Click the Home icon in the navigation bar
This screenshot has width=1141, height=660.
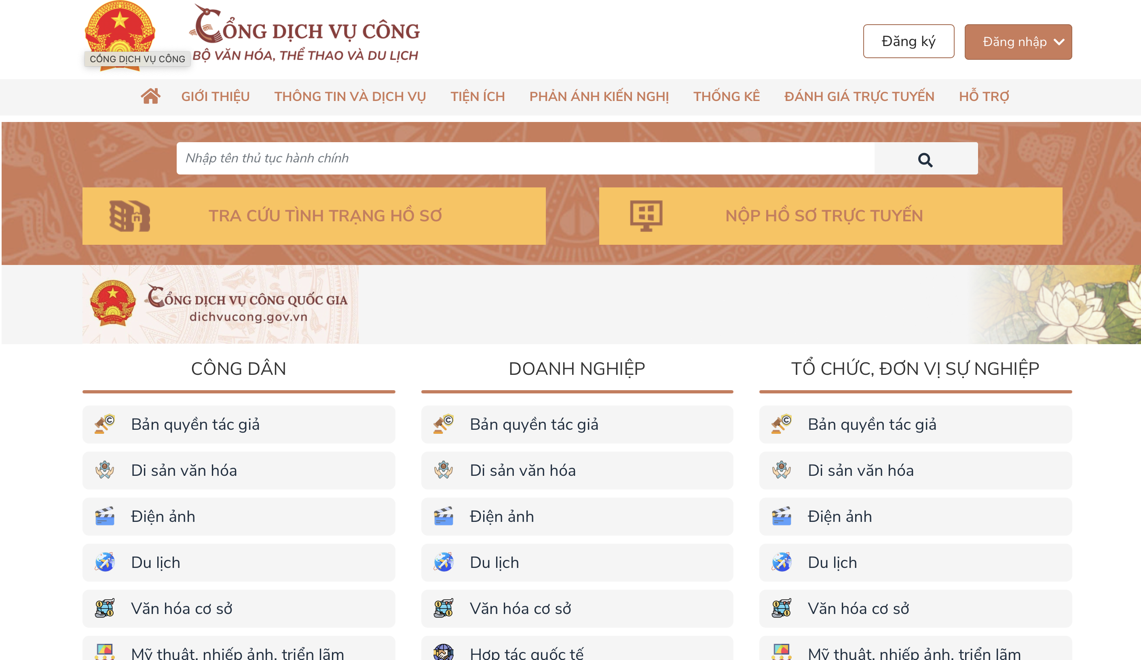point(151,95)
